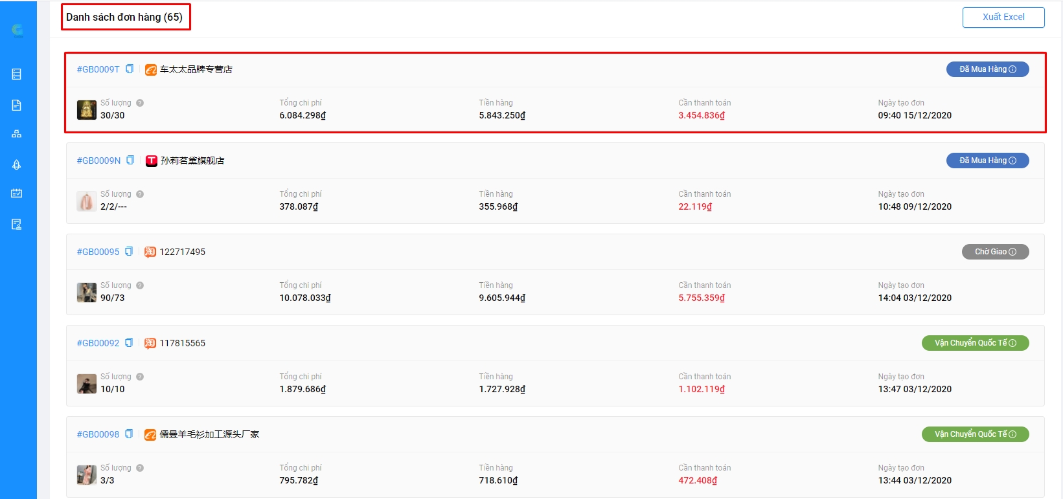Open the calendar checklist sidebar icon

point(17,194)
